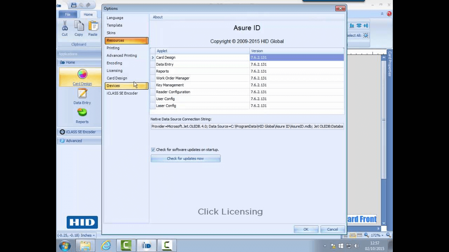Viewport: 449px width, 252px height.
Task: Click the zoom in magnifier icon
Action: pos(389,235)
